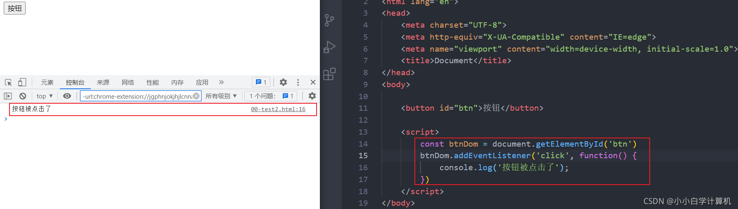Open the 应用 tab
The height and width of the screenshot is (209, 738).
(202, 83)
